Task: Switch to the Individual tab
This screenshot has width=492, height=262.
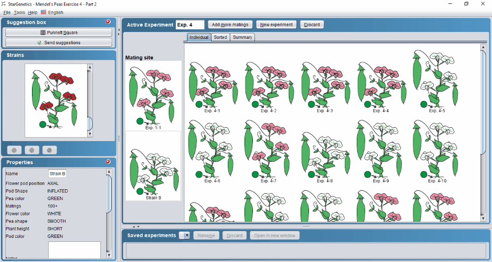Action: point(199,37)
